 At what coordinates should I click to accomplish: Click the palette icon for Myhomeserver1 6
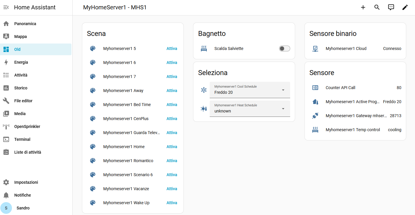coord(93,63)
